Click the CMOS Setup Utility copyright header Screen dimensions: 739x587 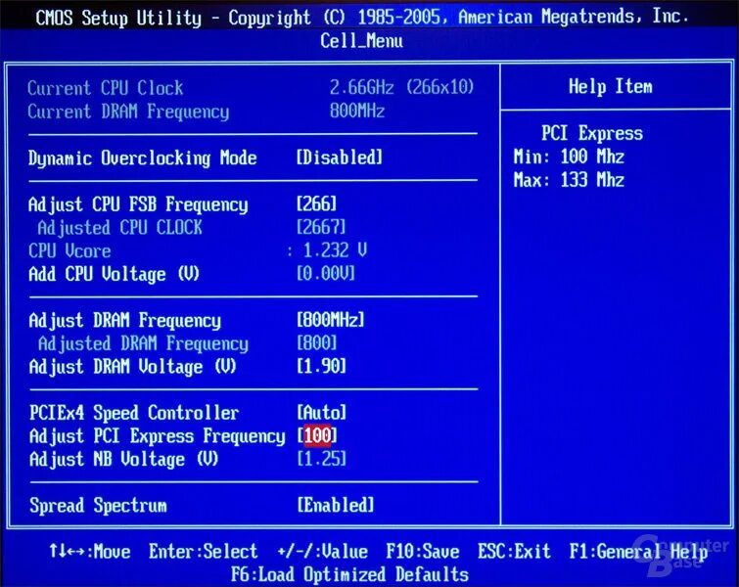coord(362,18)
